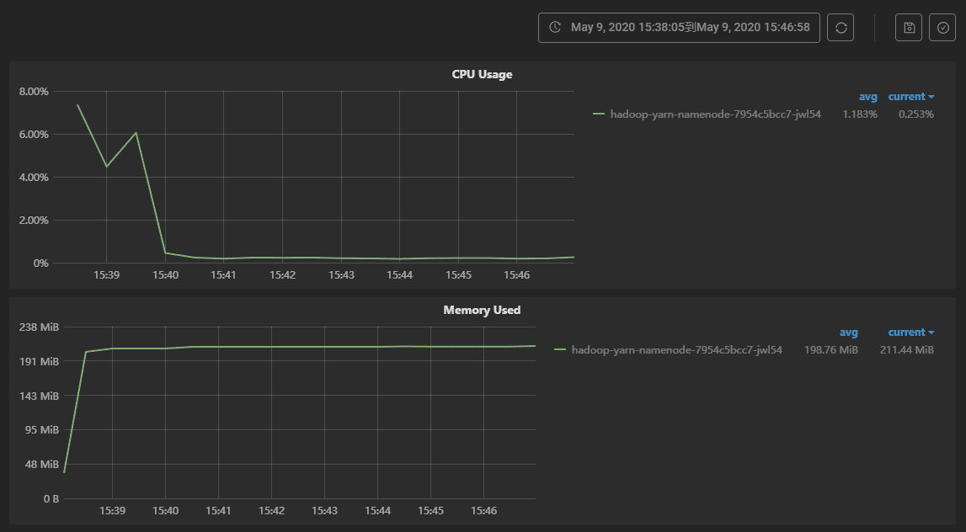This screenshot has height=532, width=966.
Task: Open the Memory Used panel title menu
Action: point(482,310)
